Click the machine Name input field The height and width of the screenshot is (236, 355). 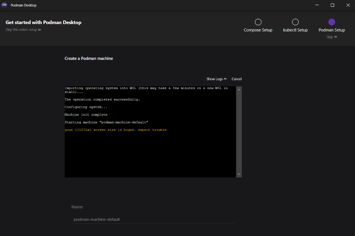[x=153, y=219]
